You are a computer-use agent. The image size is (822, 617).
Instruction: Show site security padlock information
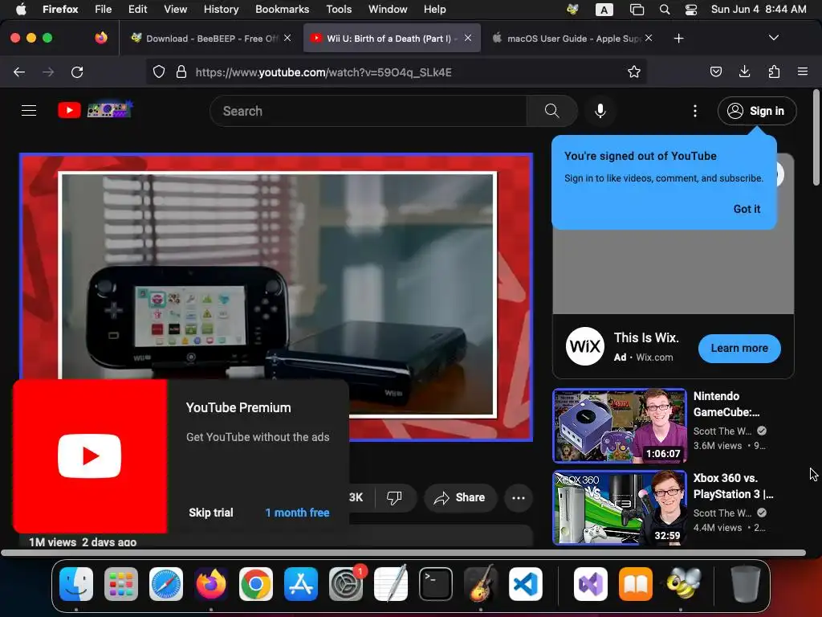(x=181, y=72)
